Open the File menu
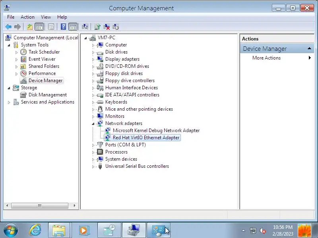 pos(11,17)
